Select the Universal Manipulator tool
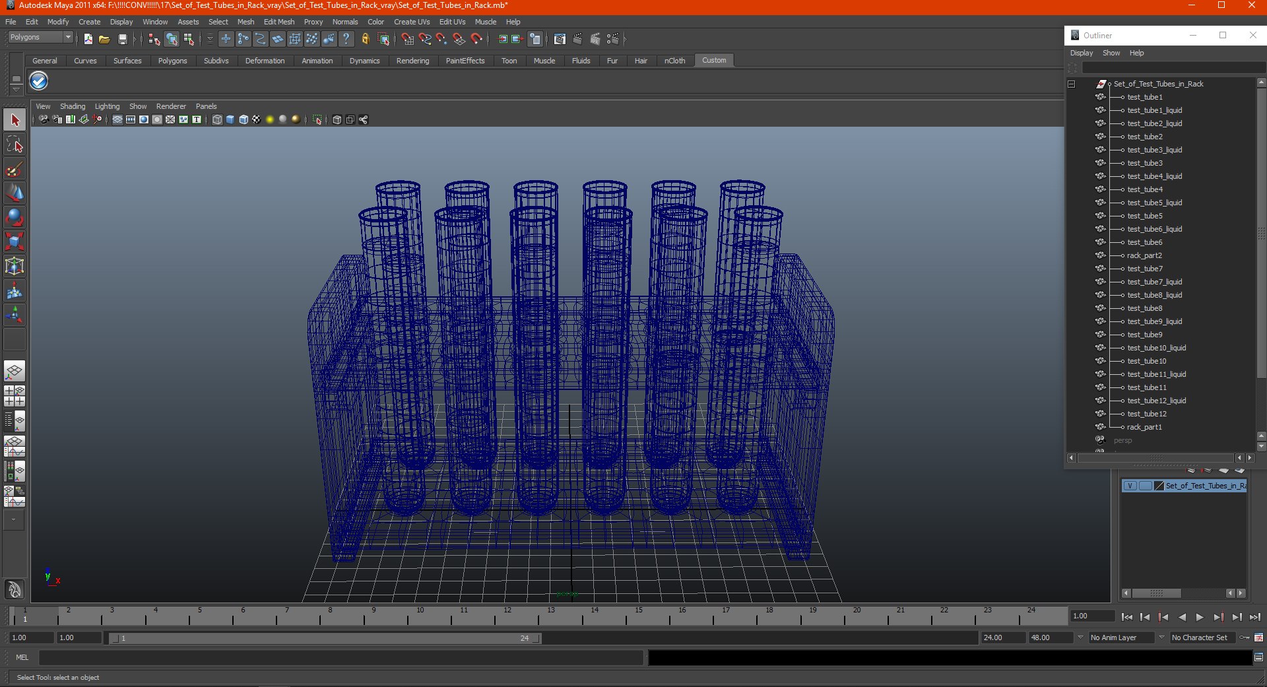This screenshot has height=687, width=1267. pyautogui.click(x=15, y=266)
